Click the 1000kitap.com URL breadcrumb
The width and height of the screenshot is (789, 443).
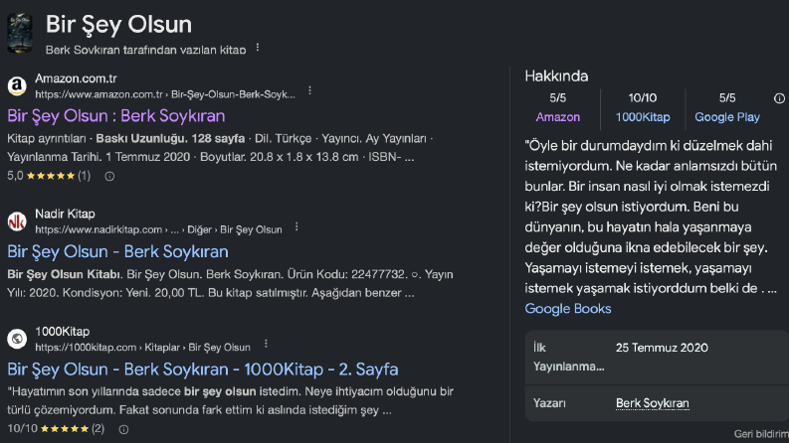(142, 348)
